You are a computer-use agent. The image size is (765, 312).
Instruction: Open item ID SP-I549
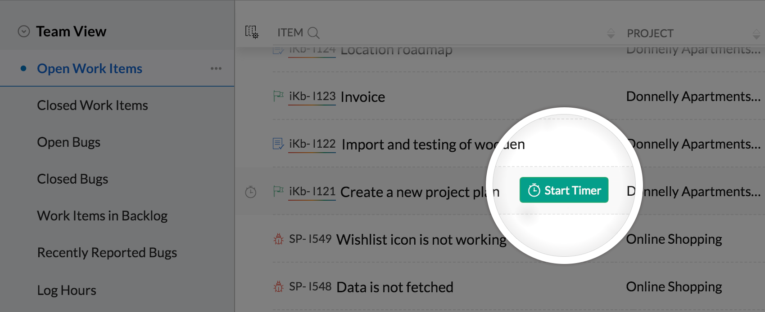pos(310,239)
